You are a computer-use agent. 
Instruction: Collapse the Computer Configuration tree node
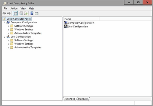[4, 23]
